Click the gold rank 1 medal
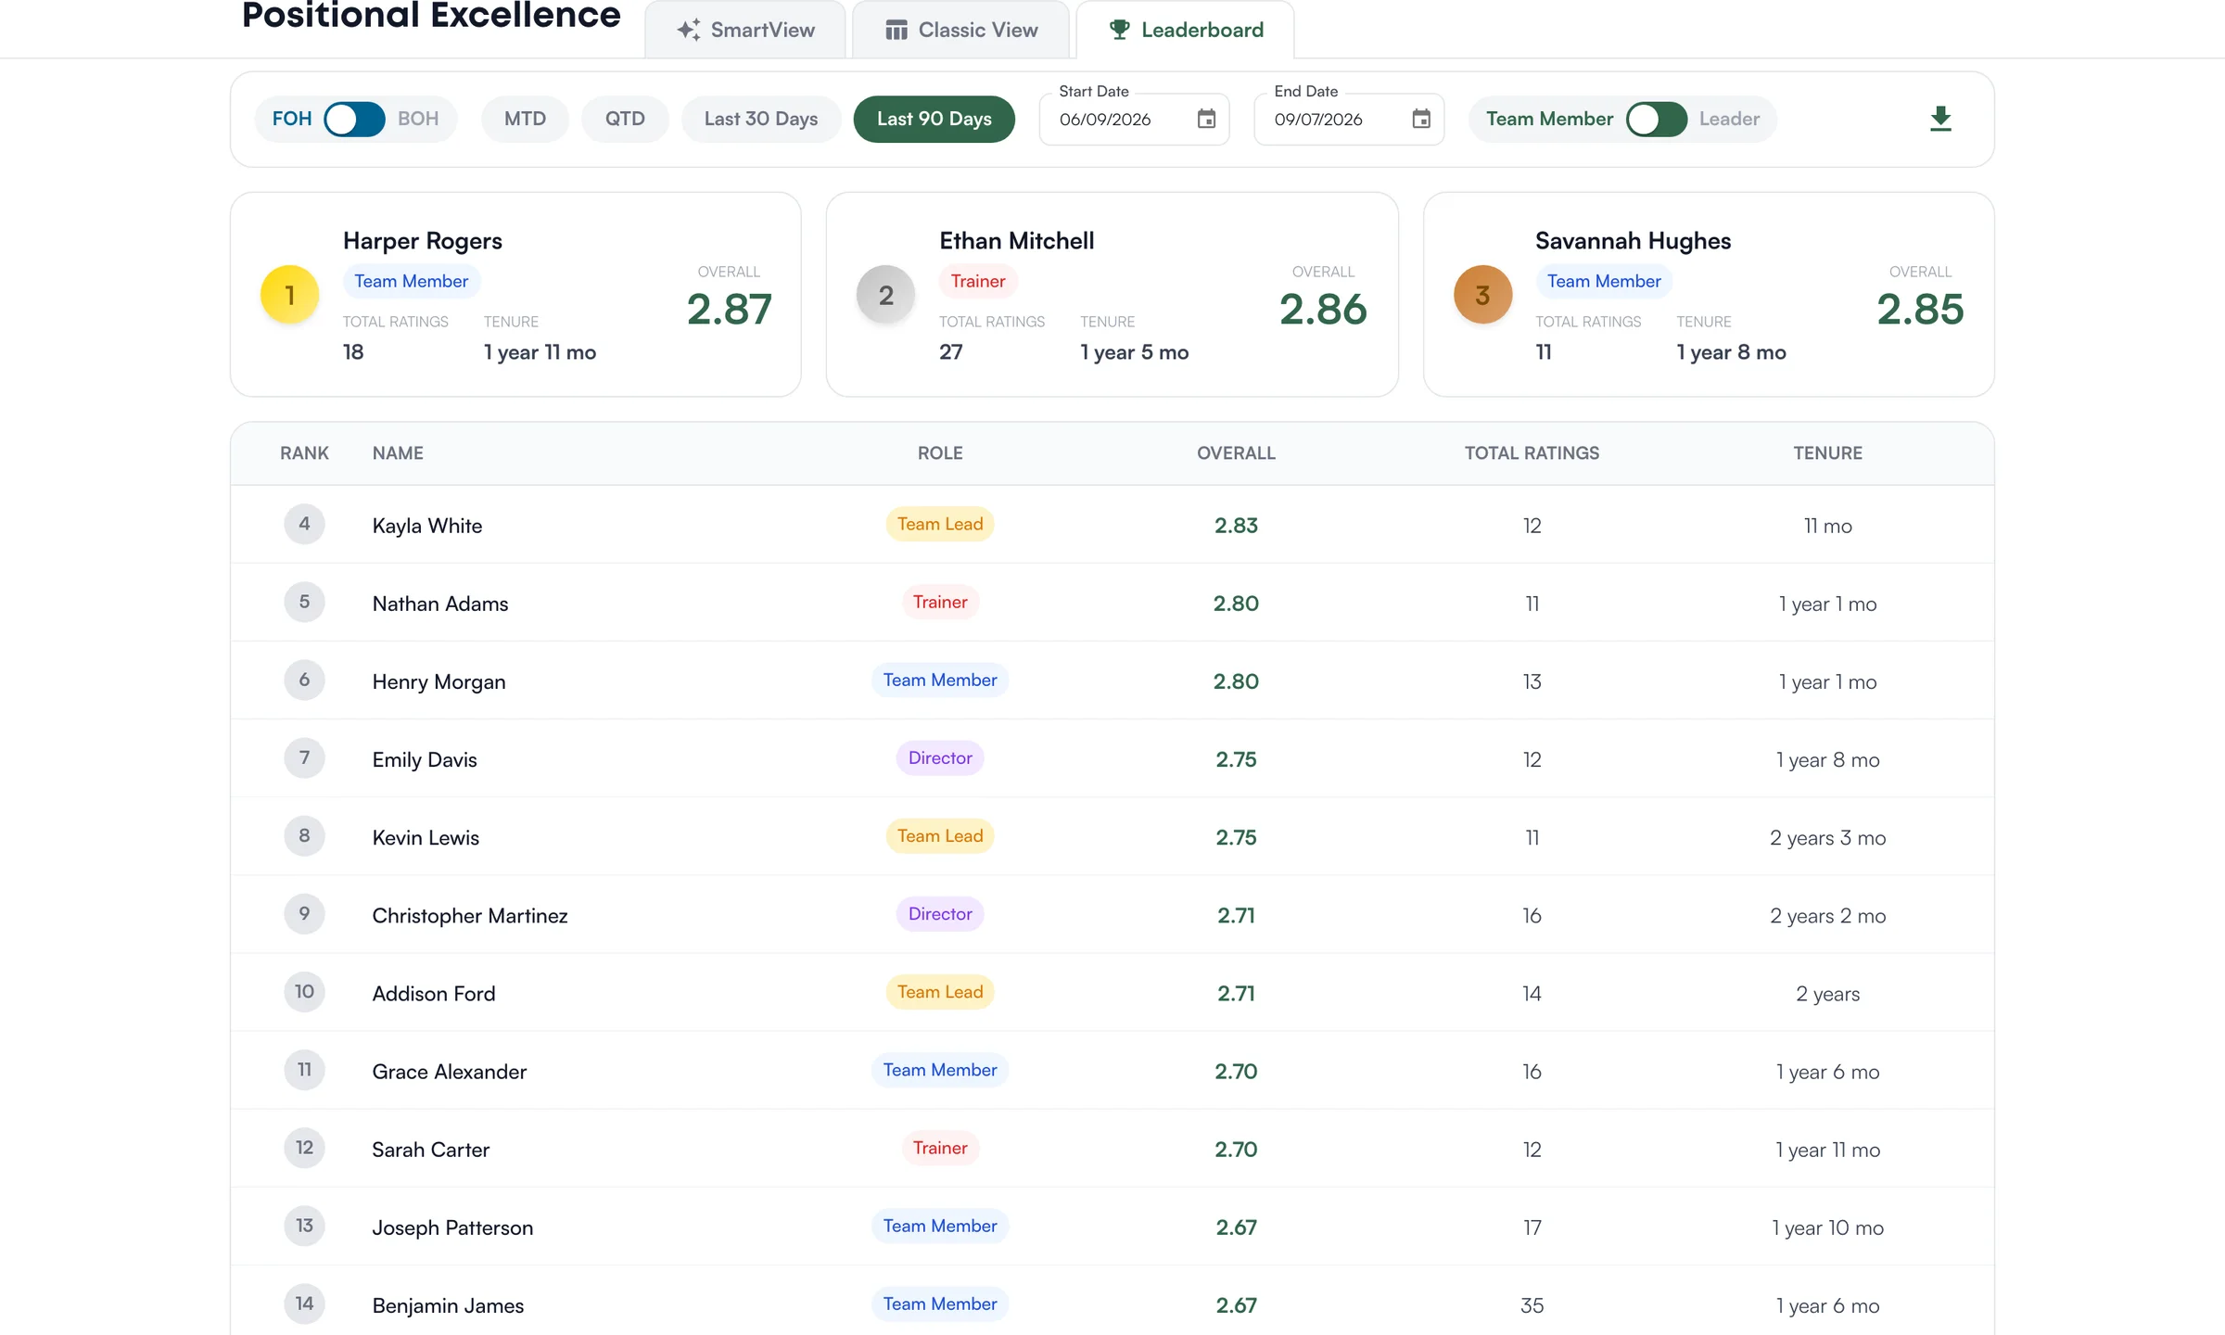Image resolution: width=2225 pixels, height=1335 pixels. 289,295
